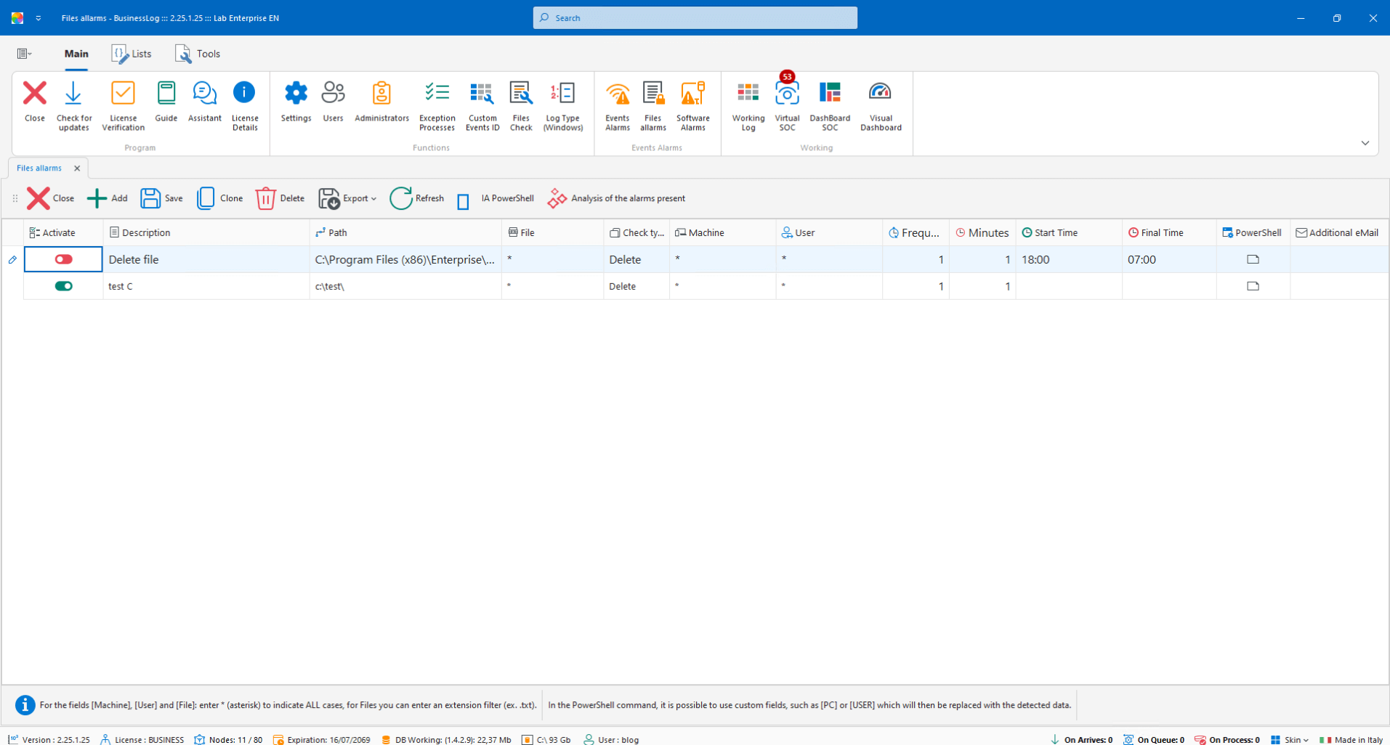Toggle PowerShell checkbox for Delete file row
Image resolution: width=1390 pixels, height=745 pixels.
click(1253, 259)
